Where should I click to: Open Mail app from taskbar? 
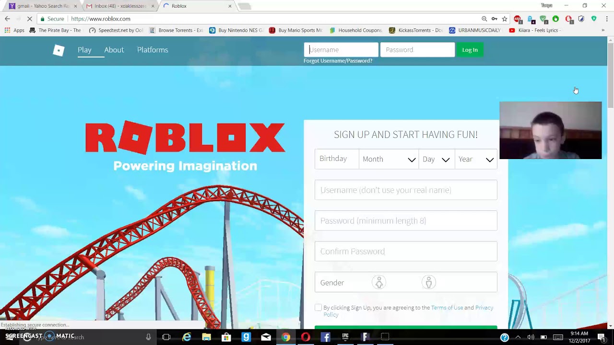click(266, 337)
